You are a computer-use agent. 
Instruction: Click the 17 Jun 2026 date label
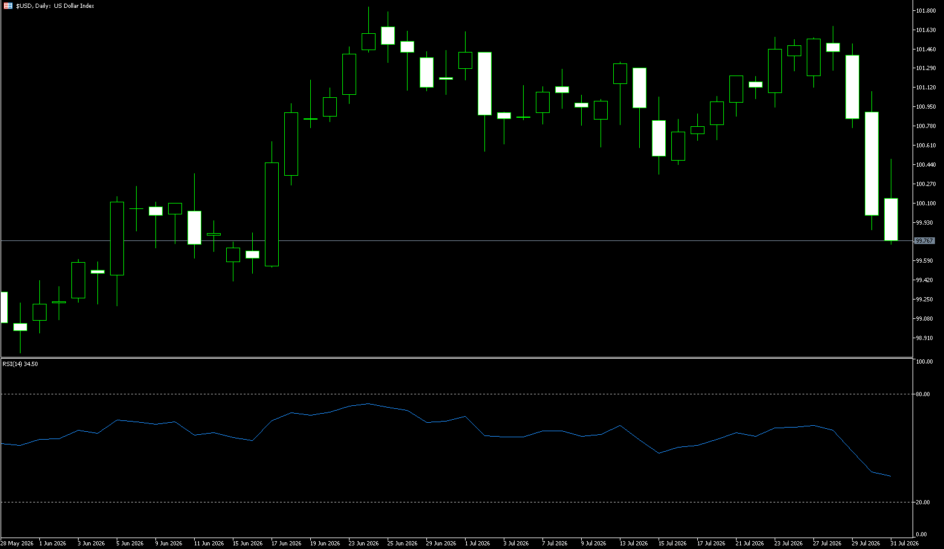tap(286, 544)
